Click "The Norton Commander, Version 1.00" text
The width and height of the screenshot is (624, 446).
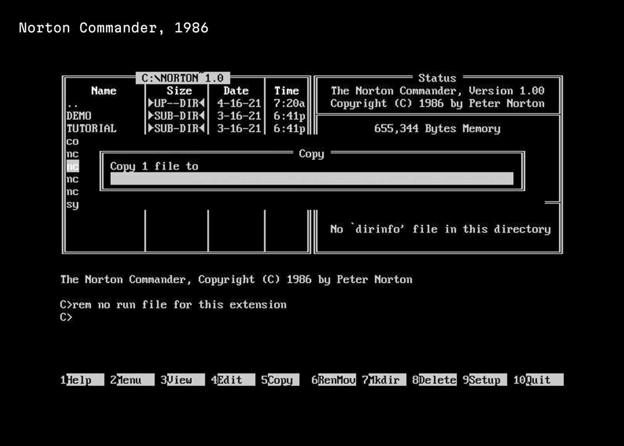pyautogui.click(x=438, y=91)
